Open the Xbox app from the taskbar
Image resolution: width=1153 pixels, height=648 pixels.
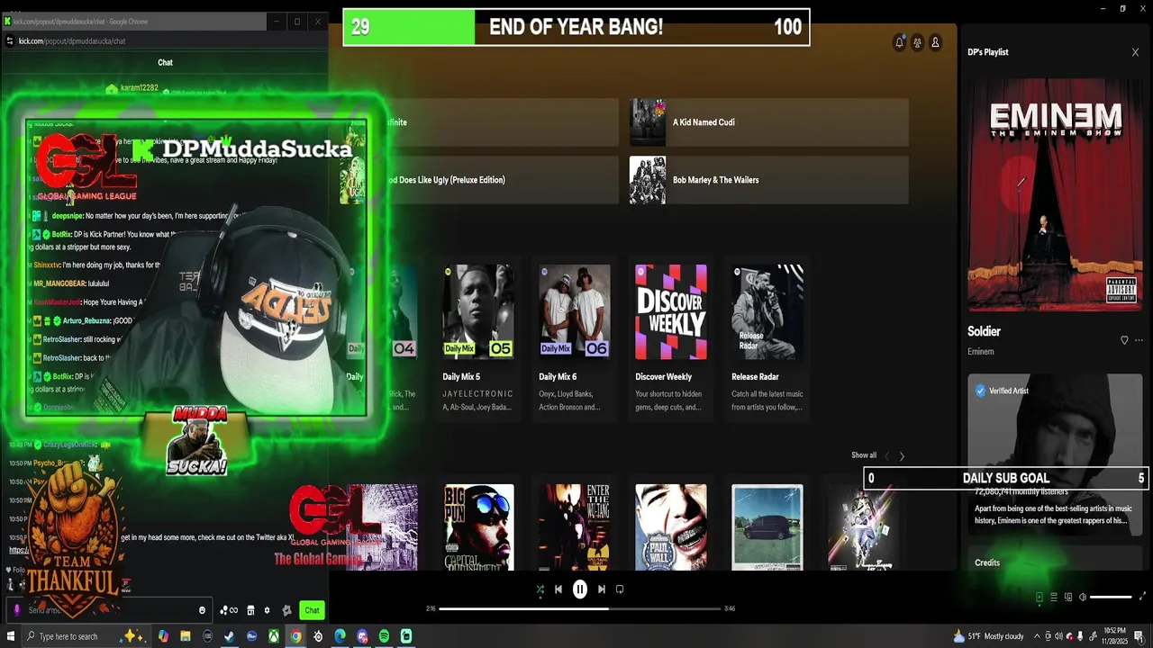[274, 636]
